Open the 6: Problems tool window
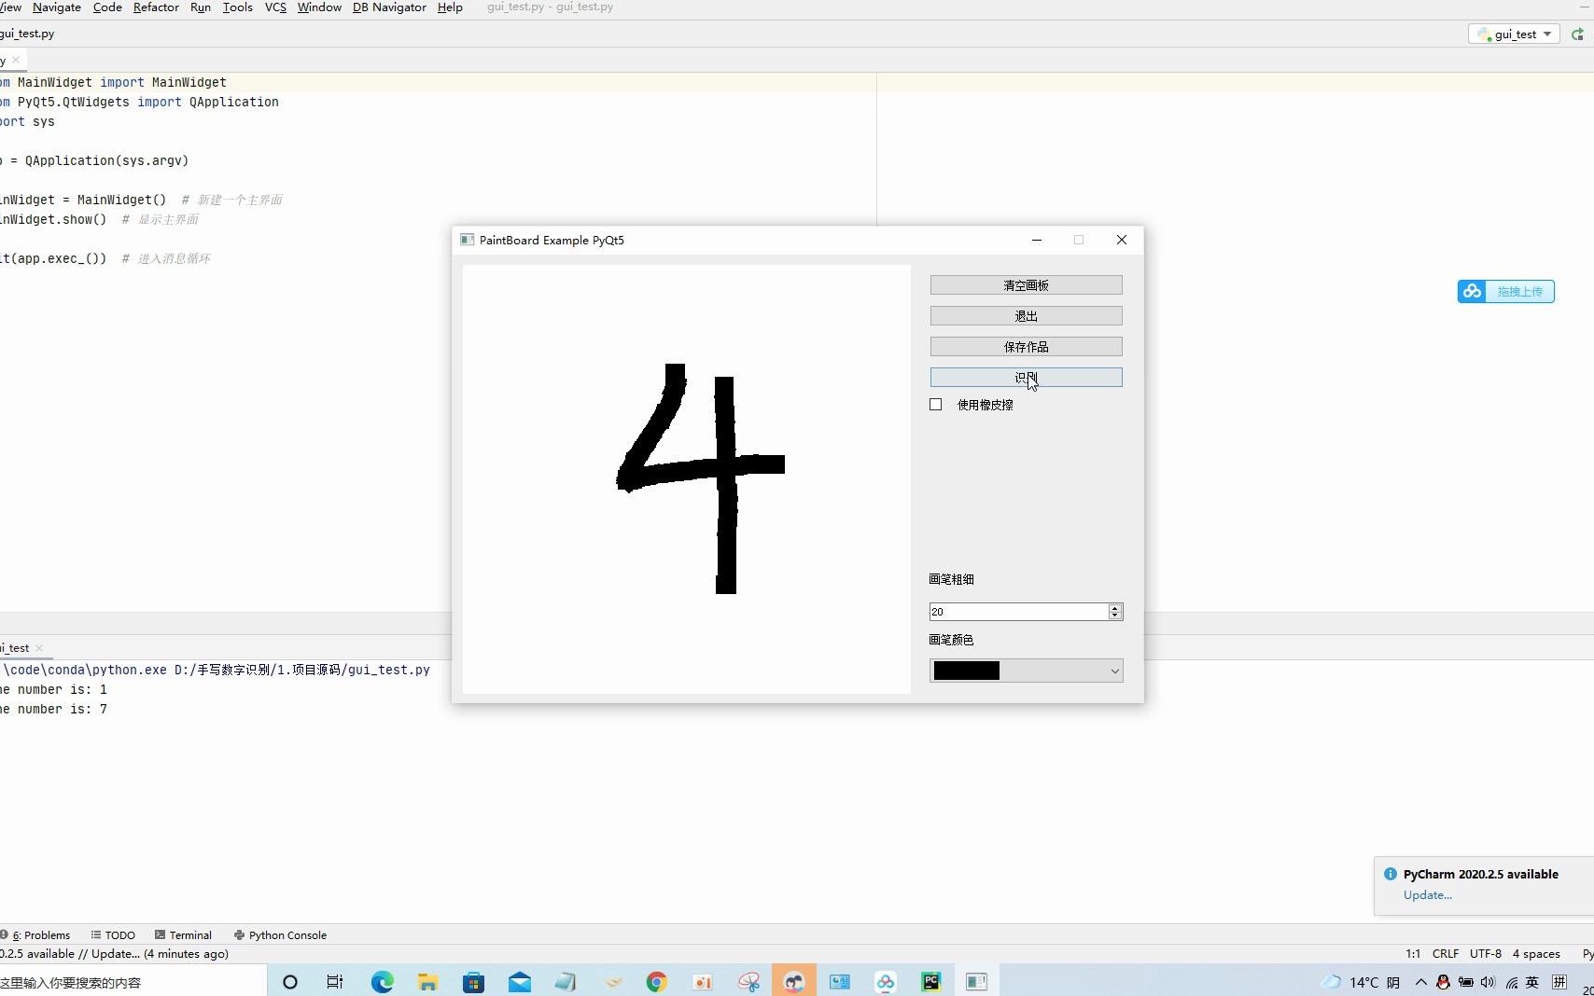1594x996 pixels. pos(36,935)
